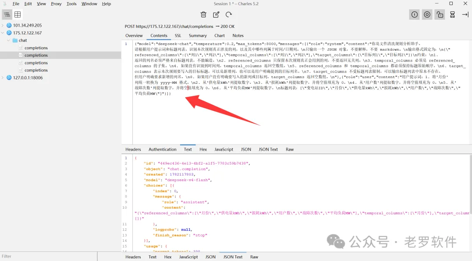472x261 pixels.
Task: Switch to the Contents tab
Action: pos(159,35)
